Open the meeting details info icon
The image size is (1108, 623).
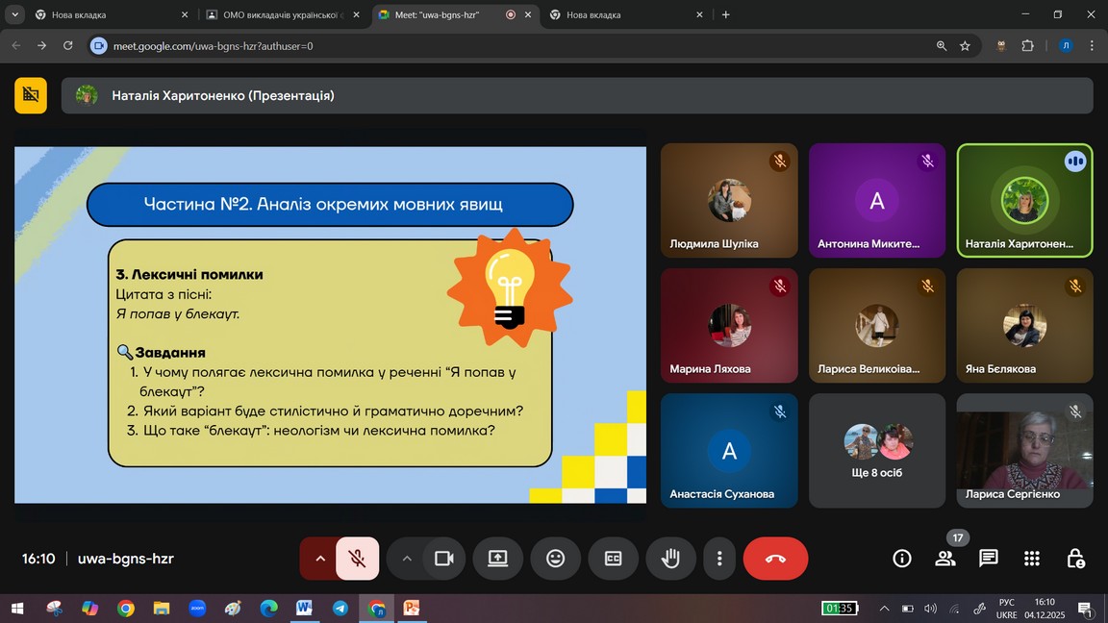pos(902,559)
